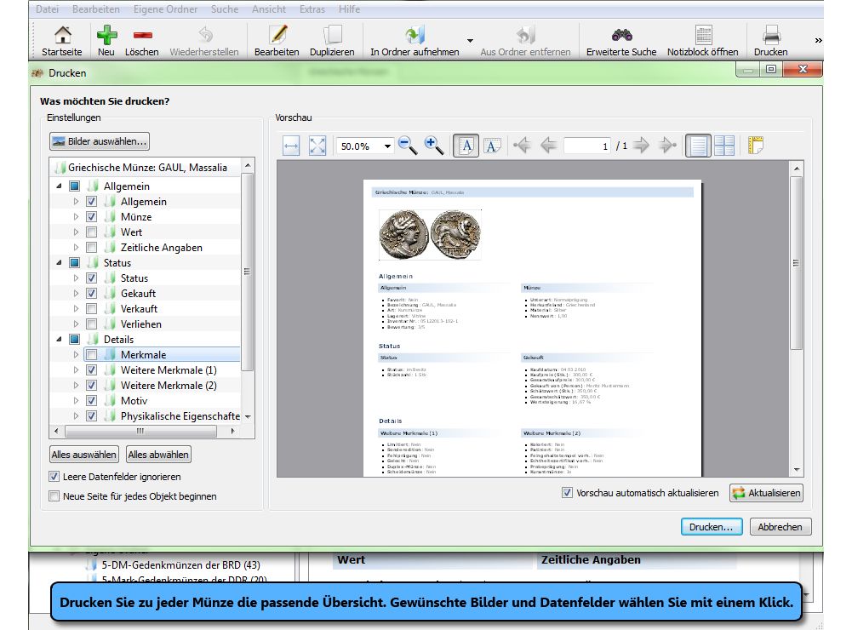Image resolution: width=852 pixels, height=630 pixels.
Task: Click the green Neu plus icon
Action: pyautogui.click(x=106, y=35)
